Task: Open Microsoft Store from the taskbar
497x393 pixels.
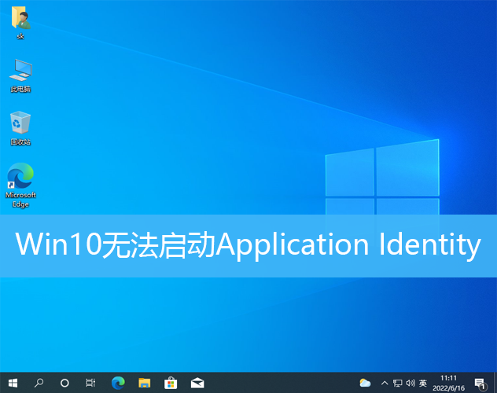Action: coord(171,383)
